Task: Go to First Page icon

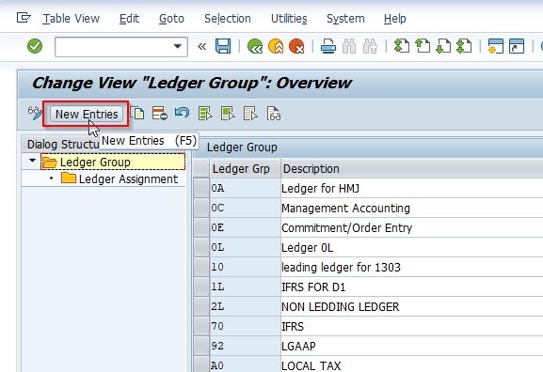Action: [402, 46]
